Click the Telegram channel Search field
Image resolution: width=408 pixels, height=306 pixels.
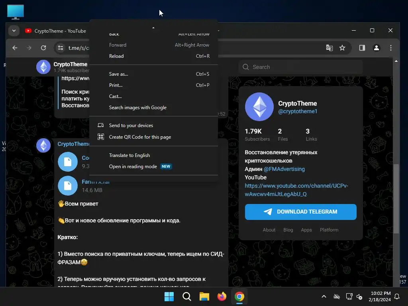(300, 67)
